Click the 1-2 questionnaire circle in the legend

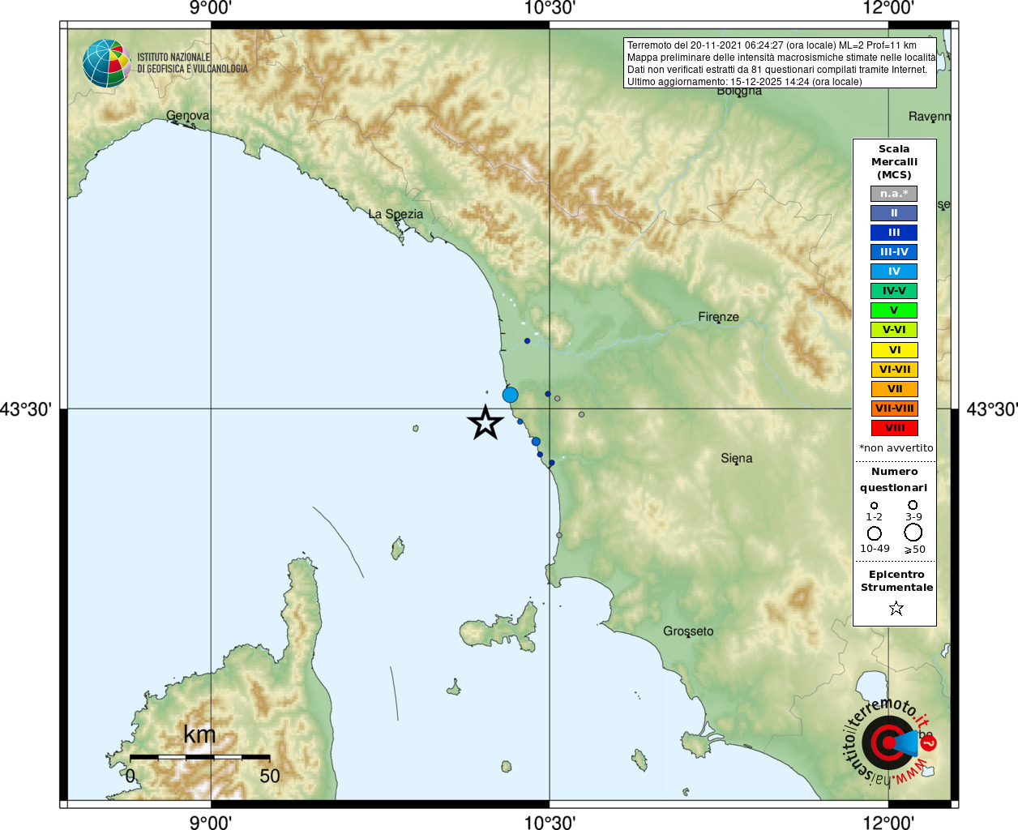(874, 506)
